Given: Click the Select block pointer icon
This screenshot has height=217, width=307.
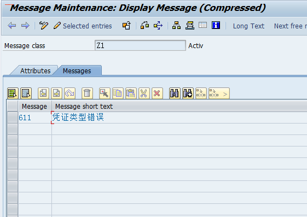Looking at the screenshot, I should 105,93.
